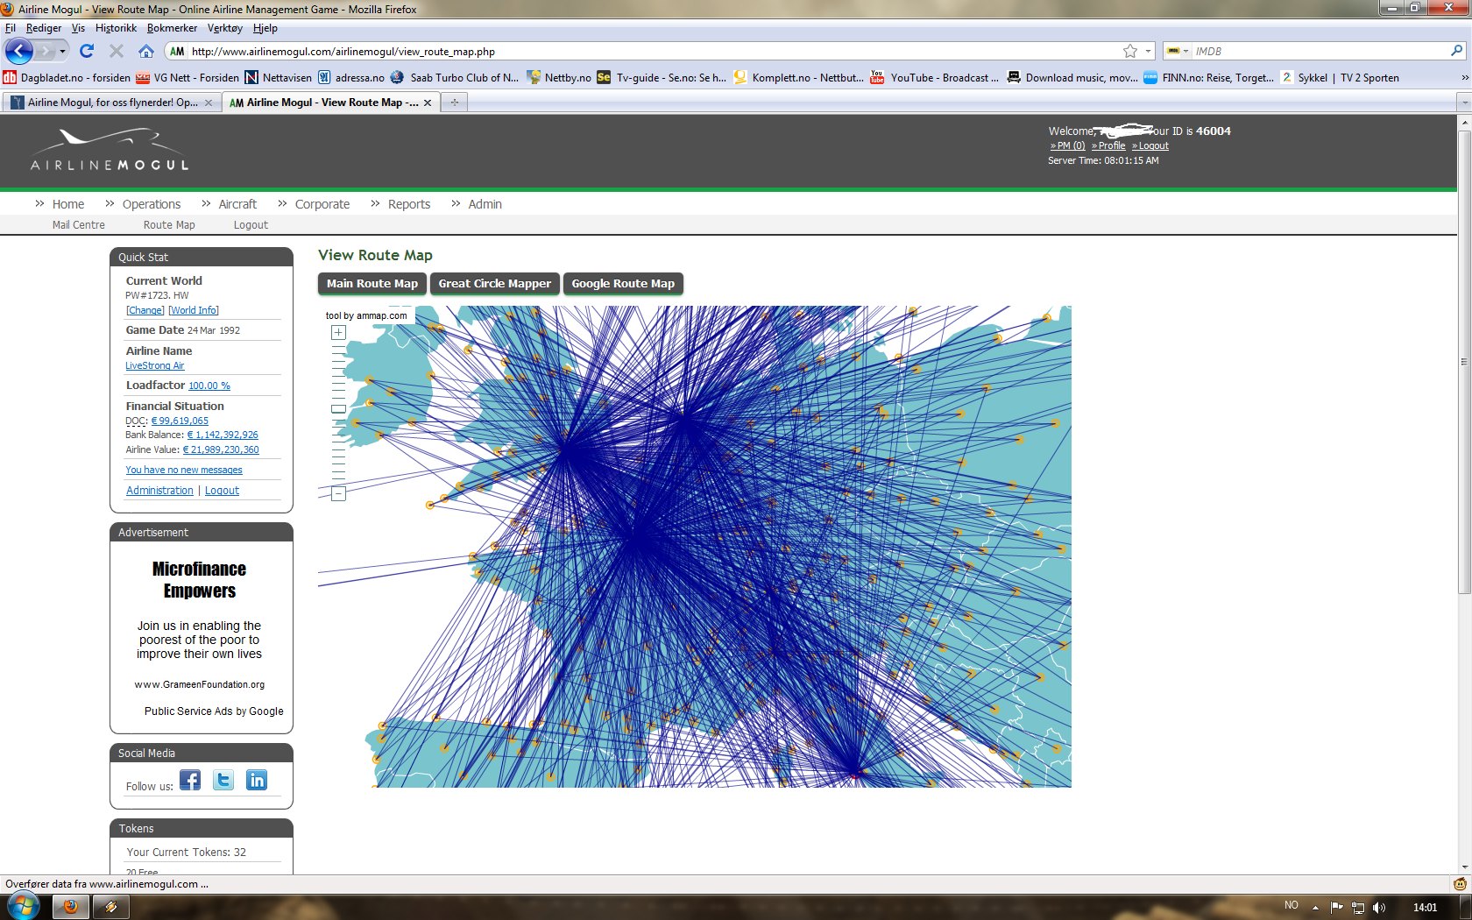Click the Great Circle Mapper button

click(x=494, y=284)
